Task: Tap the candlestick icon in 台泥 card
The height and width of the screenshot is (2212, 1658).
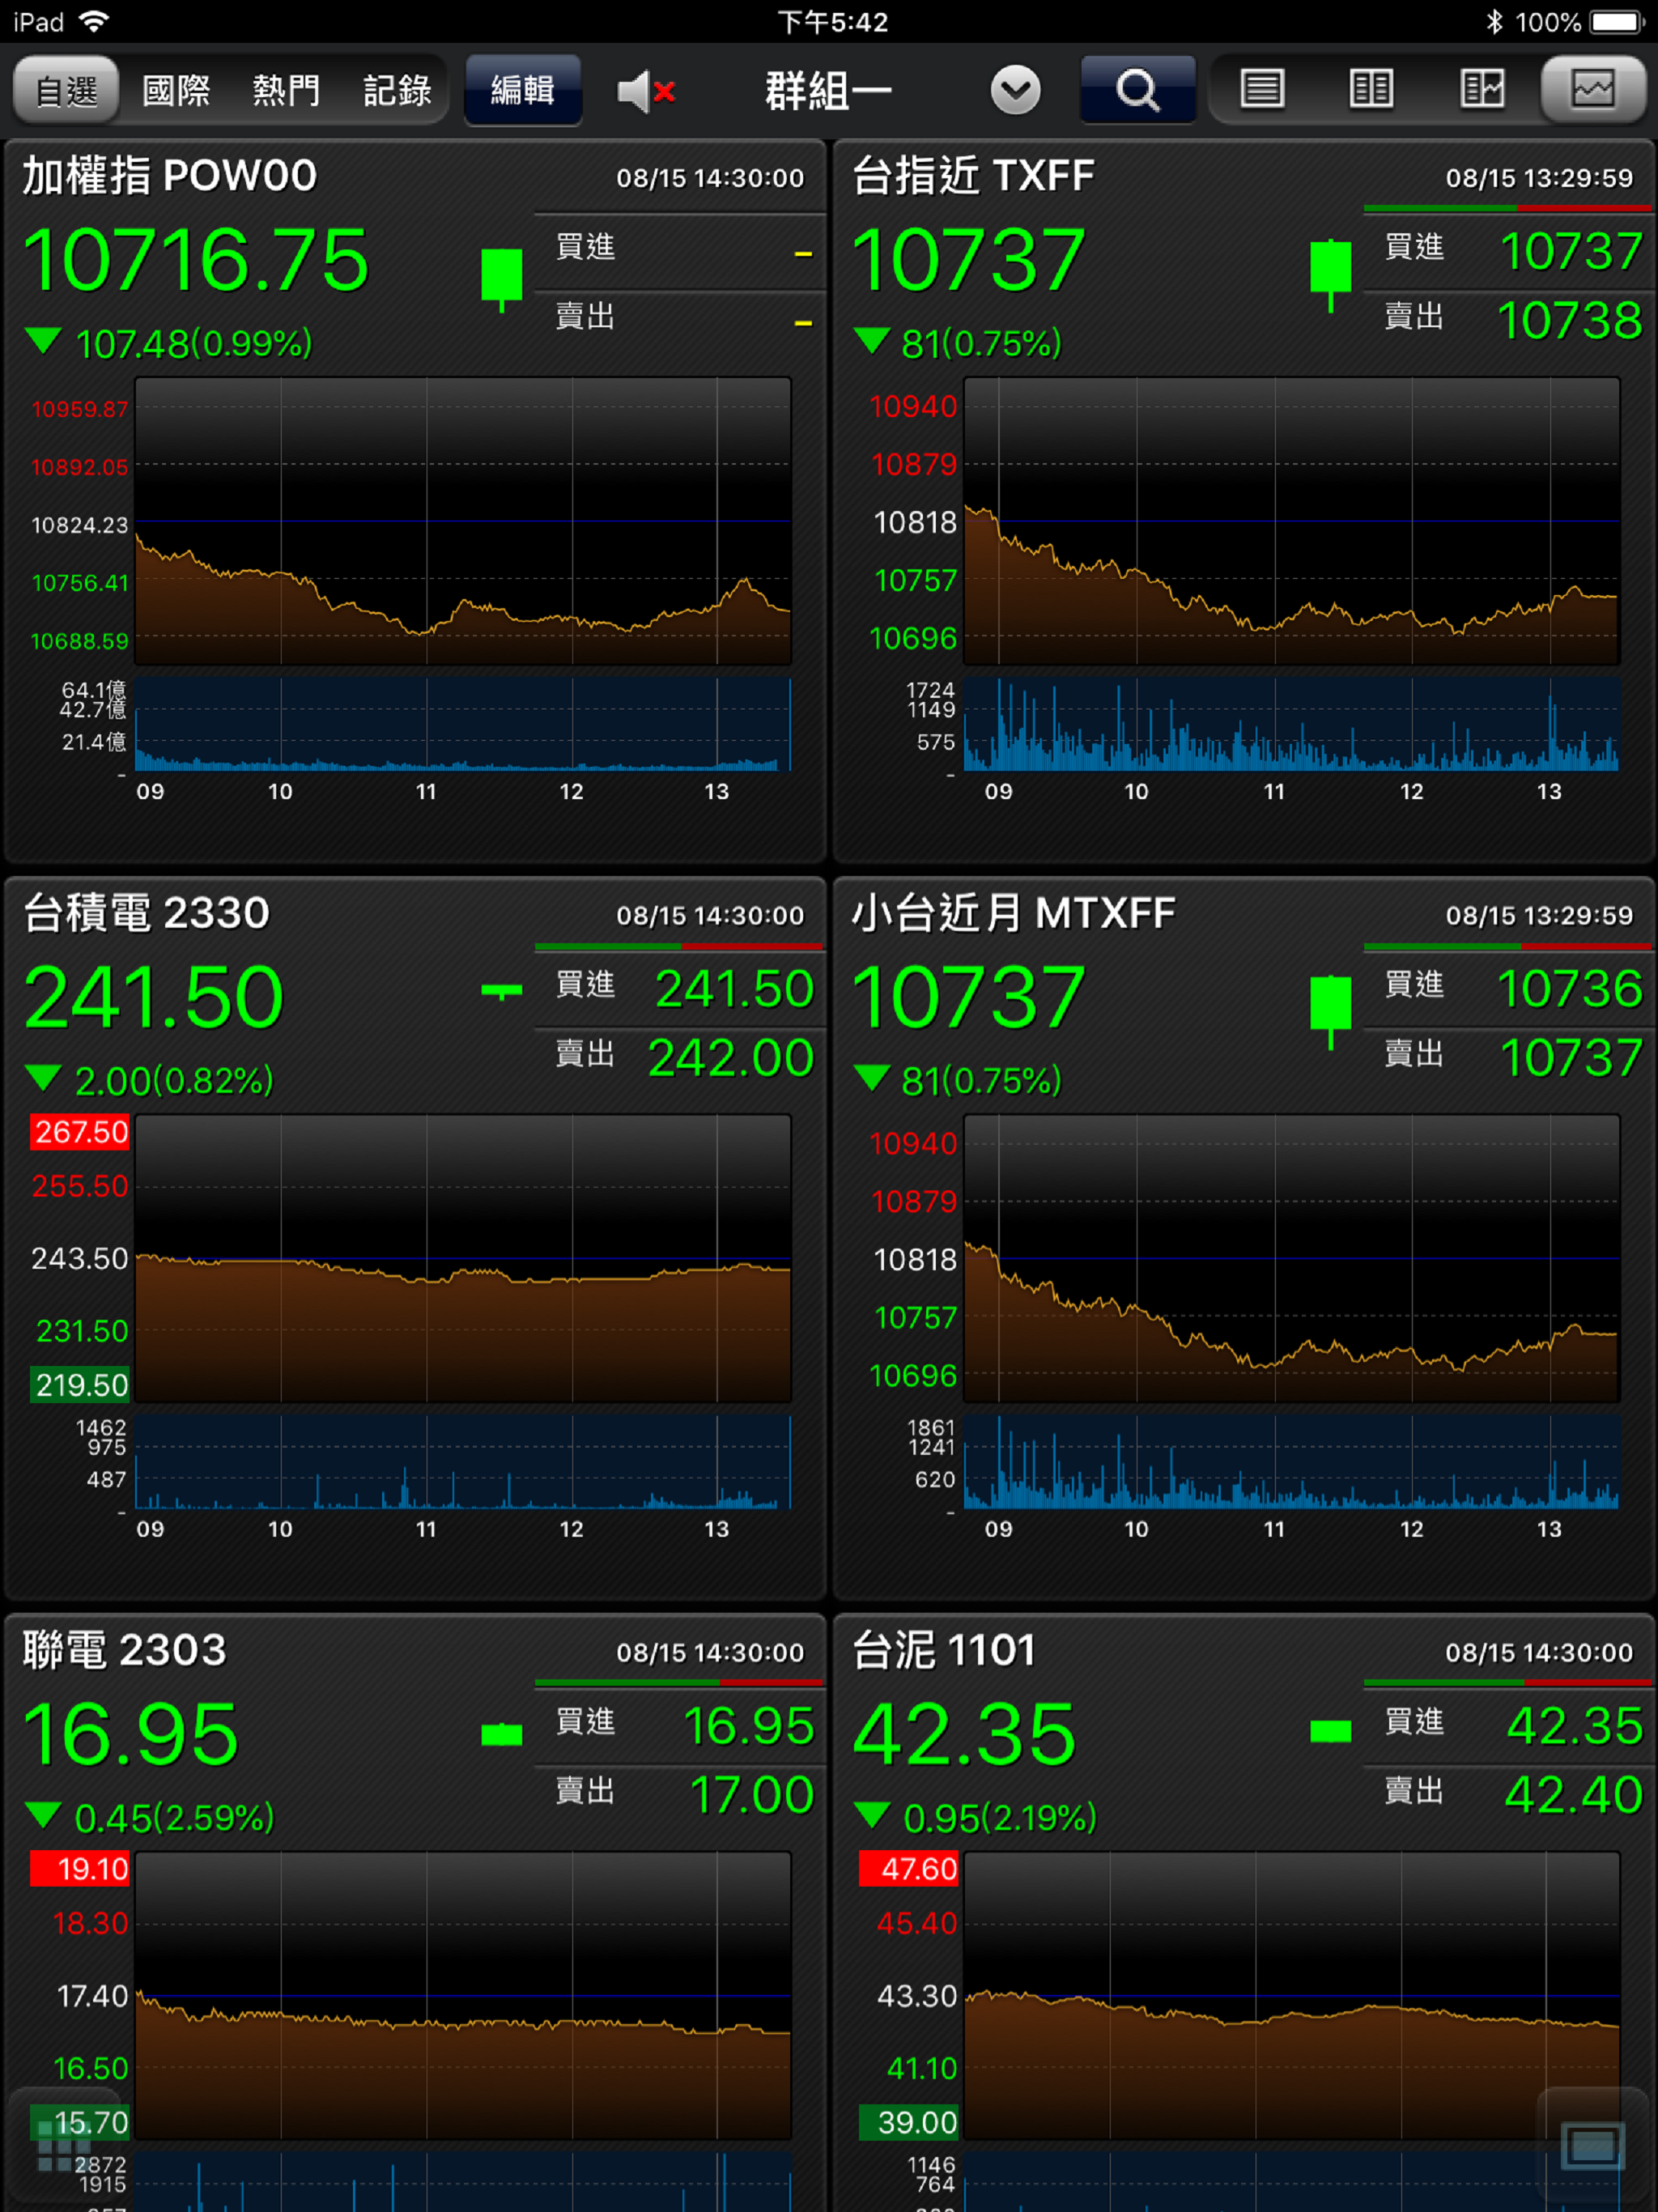Action: coord(1330,1731)
